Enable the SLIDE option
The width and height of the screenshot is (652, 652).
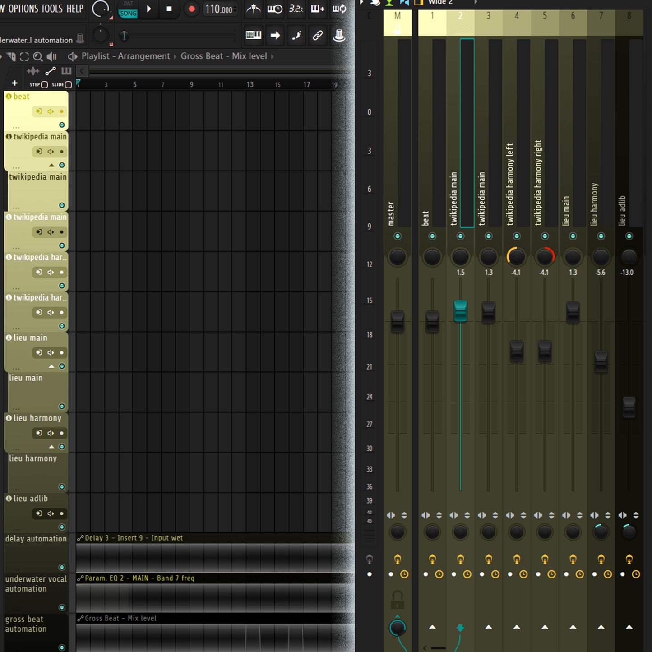(68, 84)
